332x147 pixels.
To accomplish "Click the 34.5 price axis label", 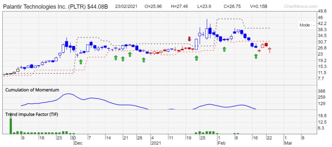I will pyautogui.click(x=323, y=36).
